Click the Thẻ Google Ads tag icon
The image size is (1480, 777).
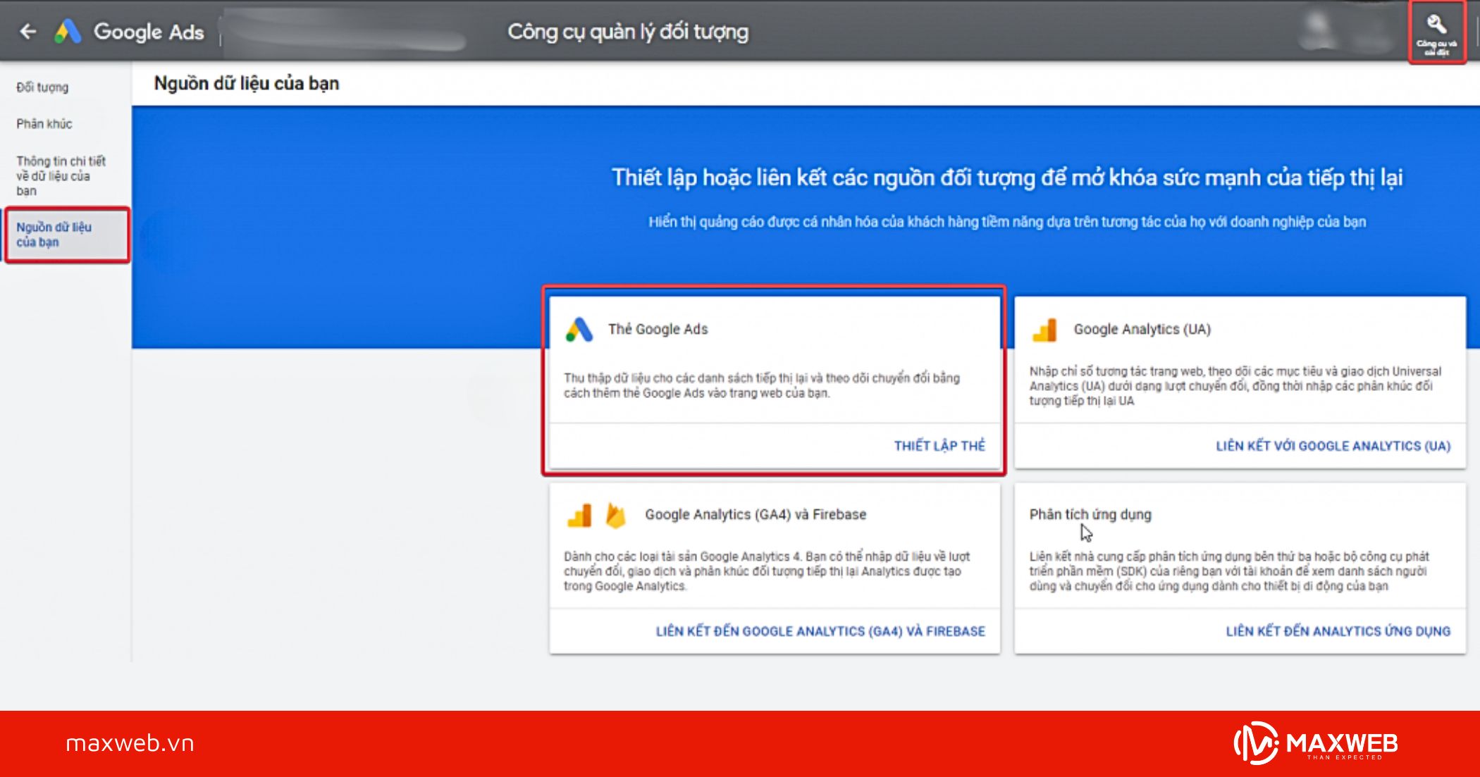coord(579,328)
